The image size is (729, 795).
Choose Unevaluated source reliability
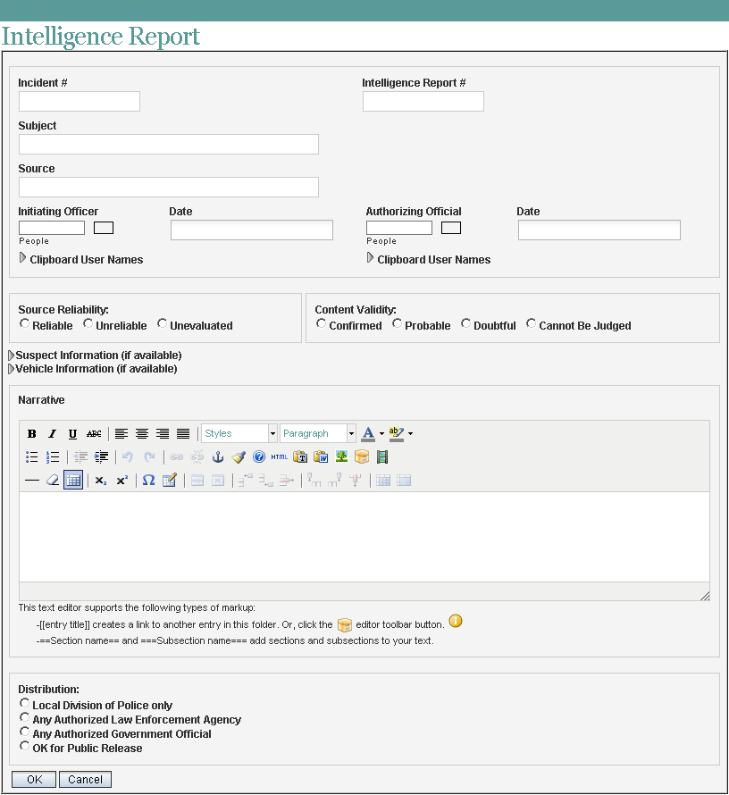pyautogui.click(x=162, y=323)
